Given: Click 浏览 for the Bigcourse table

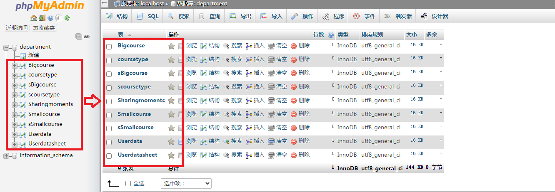Looking at the screenshot, I should (187, 46).
